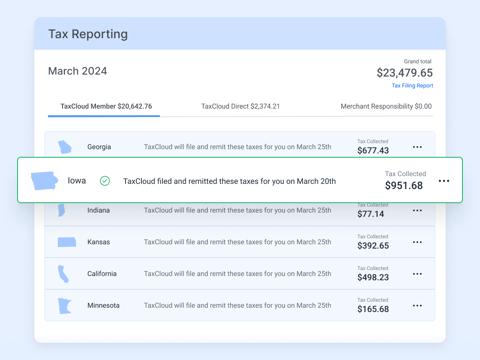Viewport: 480px width, 360px height.
Task: Select the TaxCloud Member $20,642.76 tab
Action: pos(106,107)
